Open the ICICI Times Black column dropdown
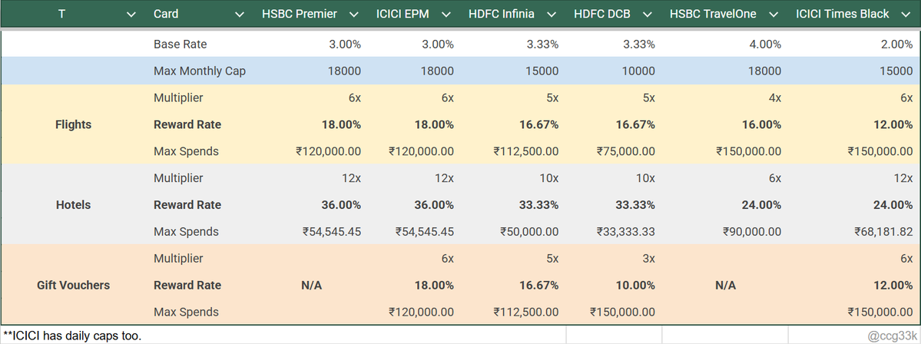Image resolution: width=921 pixels, height=344 pixels. (x=905, y=15)
